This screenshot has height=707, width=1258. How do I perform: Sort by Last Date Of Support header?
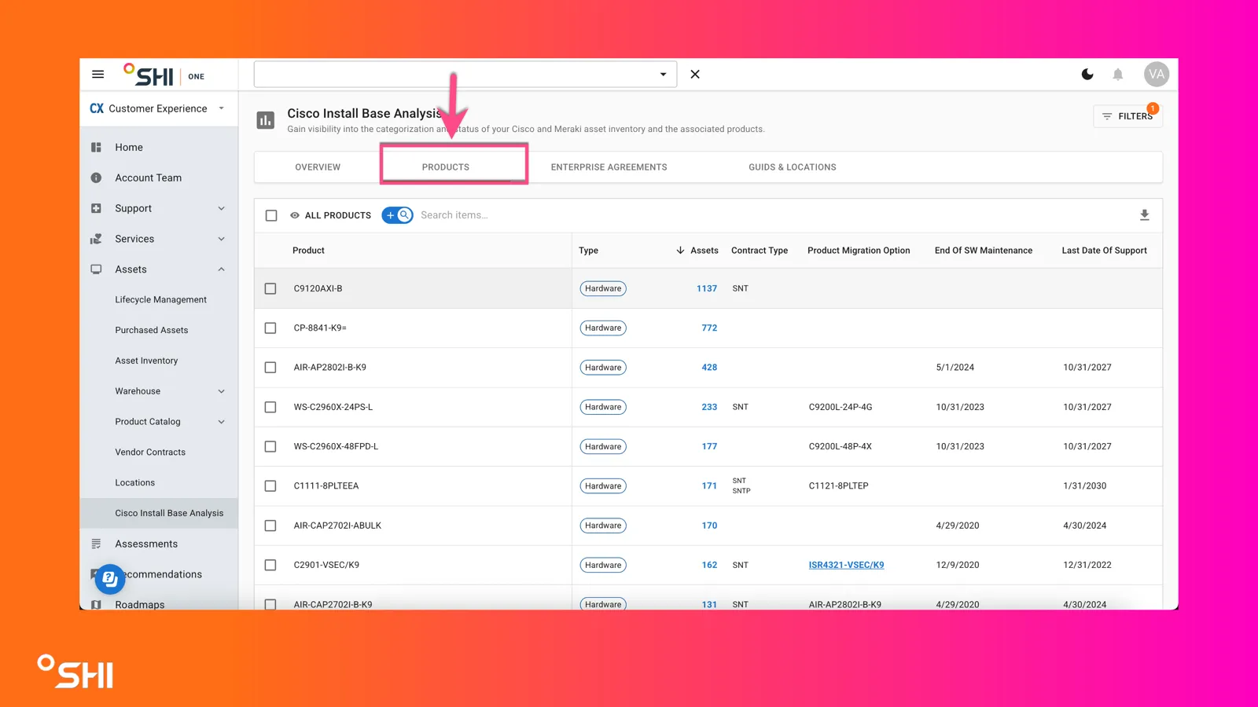[x=1104, y=251]
